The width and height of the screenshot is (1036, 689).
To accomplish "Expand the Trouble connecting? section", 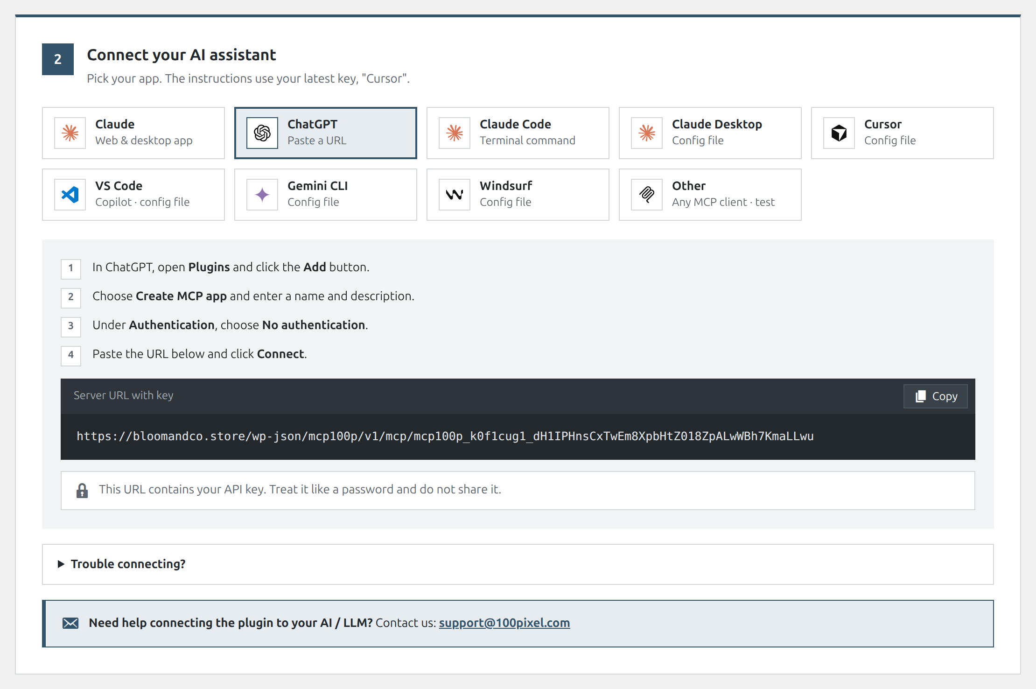I will (x=518, y=564).
